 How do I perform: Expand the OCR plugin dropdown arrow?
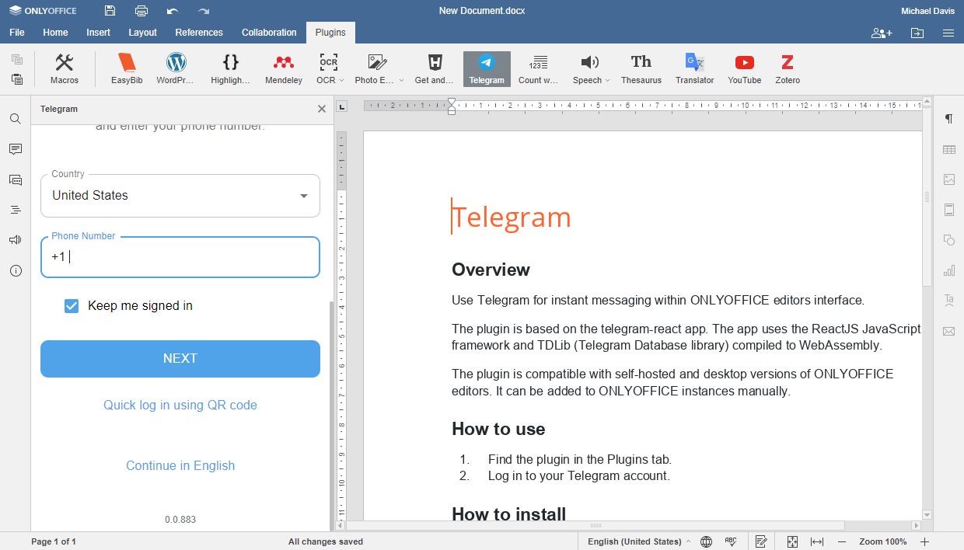tap(342, 80)
